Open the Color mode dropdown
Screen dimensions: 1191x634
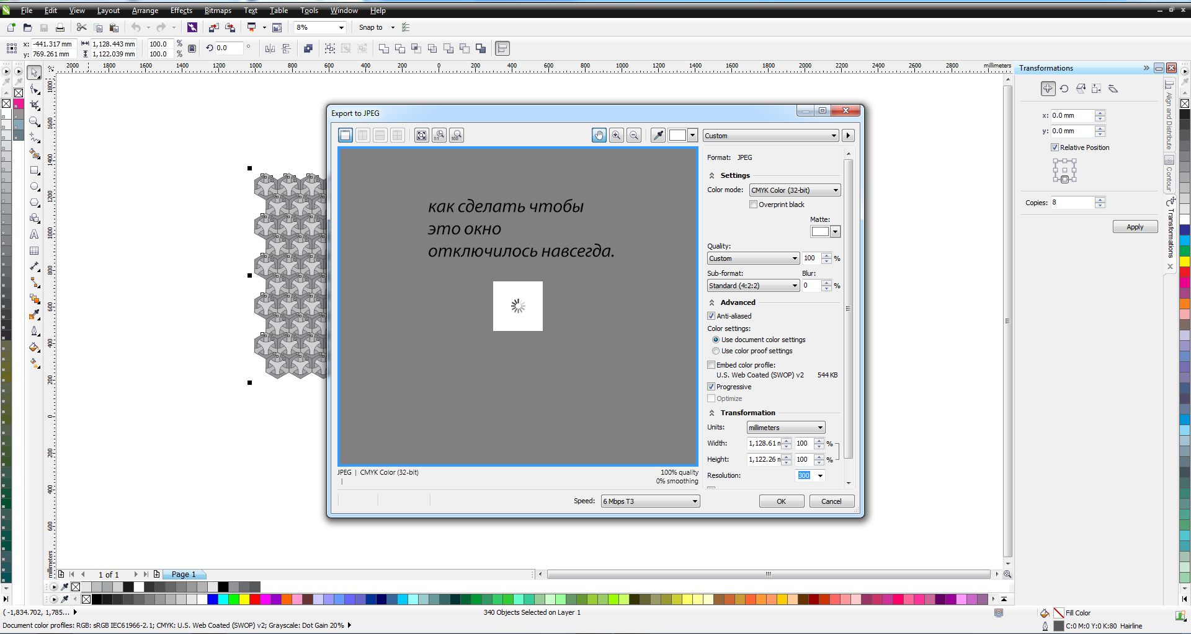point(795,191)
